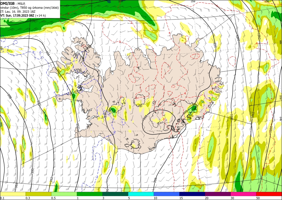The width and height of the screenshot is (282, 200).
Task: Click the '50' legend scale value
Action: point(258,198)
